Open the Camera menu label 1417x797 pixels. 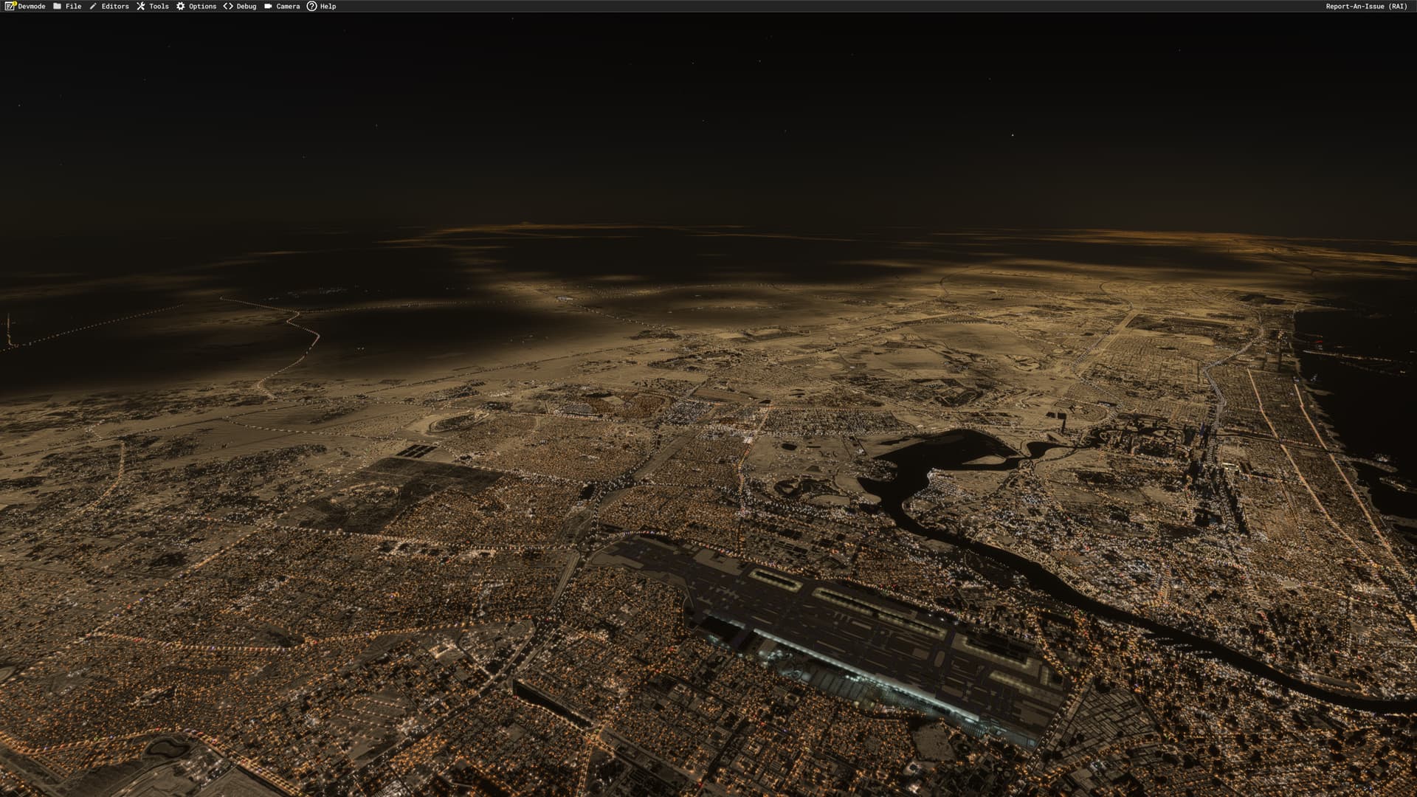[x=288, y=6]
